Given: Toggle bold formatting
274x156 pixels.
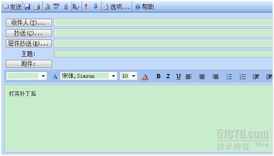Looking at the screenshot, I should click(x=158, y=76).
